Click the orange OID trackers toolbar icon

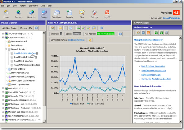point(89,28)
